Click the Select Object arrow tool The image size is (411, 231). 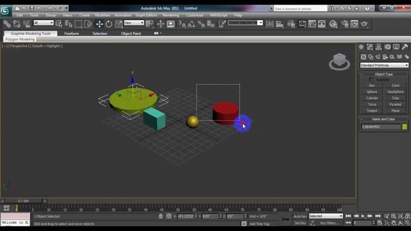click(x=59, y=24)
